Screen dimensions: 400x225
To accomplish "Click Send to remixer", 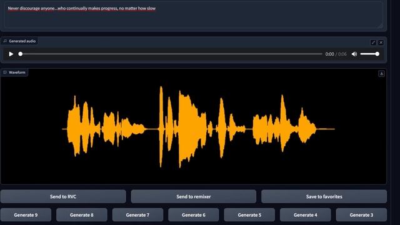I will pos(193,196).
